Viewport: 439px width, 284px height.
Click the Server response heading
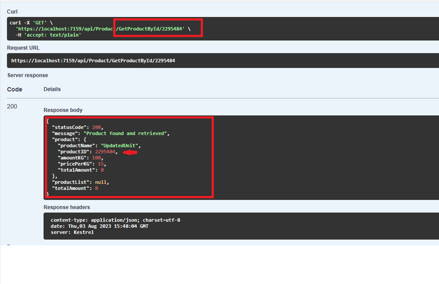pyautogui.click(x=28, y=75)
